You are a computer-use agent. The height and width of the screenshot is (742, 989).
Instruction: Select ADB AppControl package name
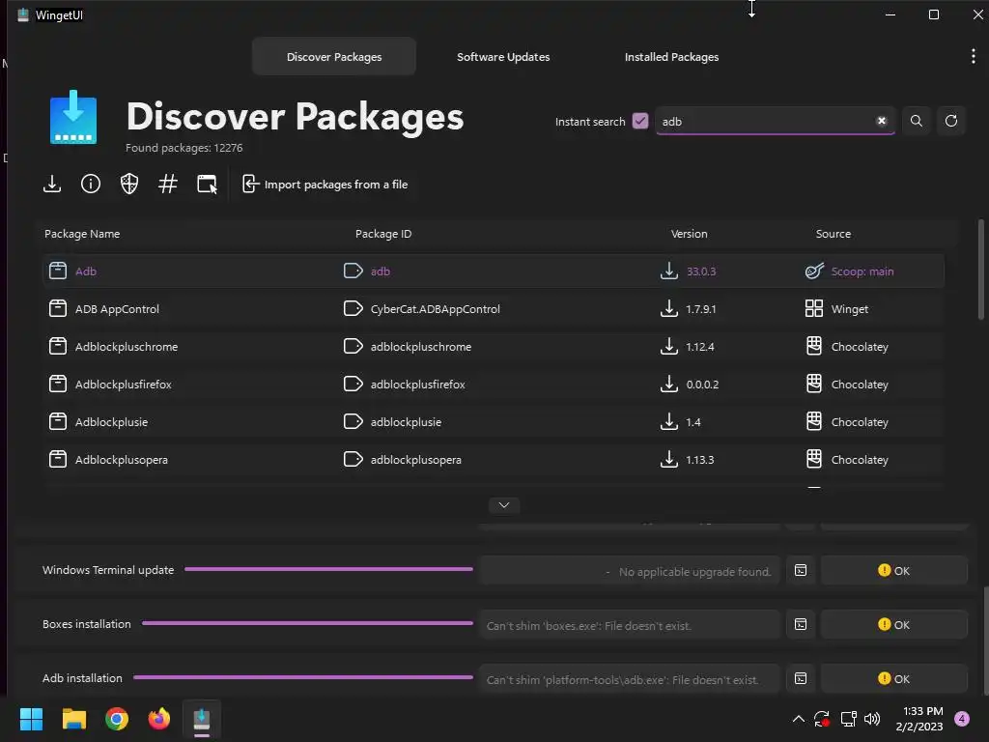(117, 309)
